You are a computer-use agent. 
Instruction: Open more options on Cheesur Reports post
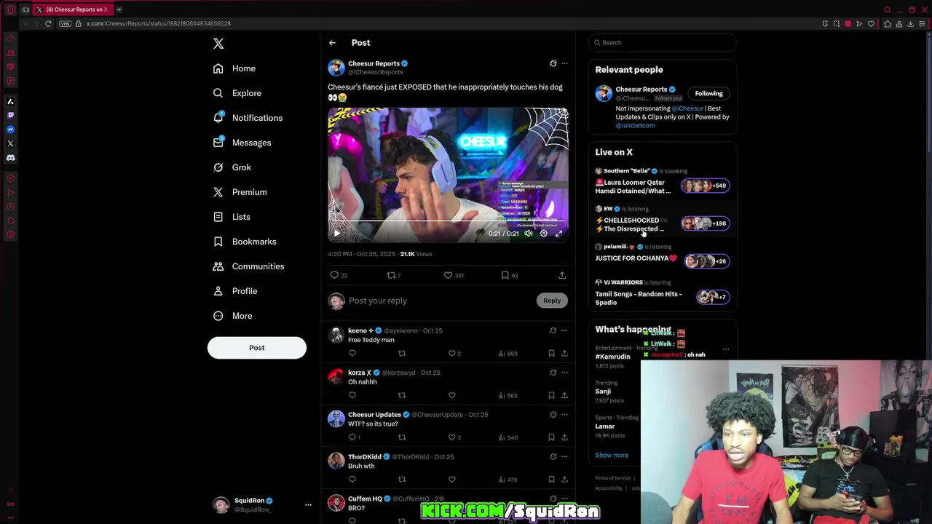(x=564, y=63)
